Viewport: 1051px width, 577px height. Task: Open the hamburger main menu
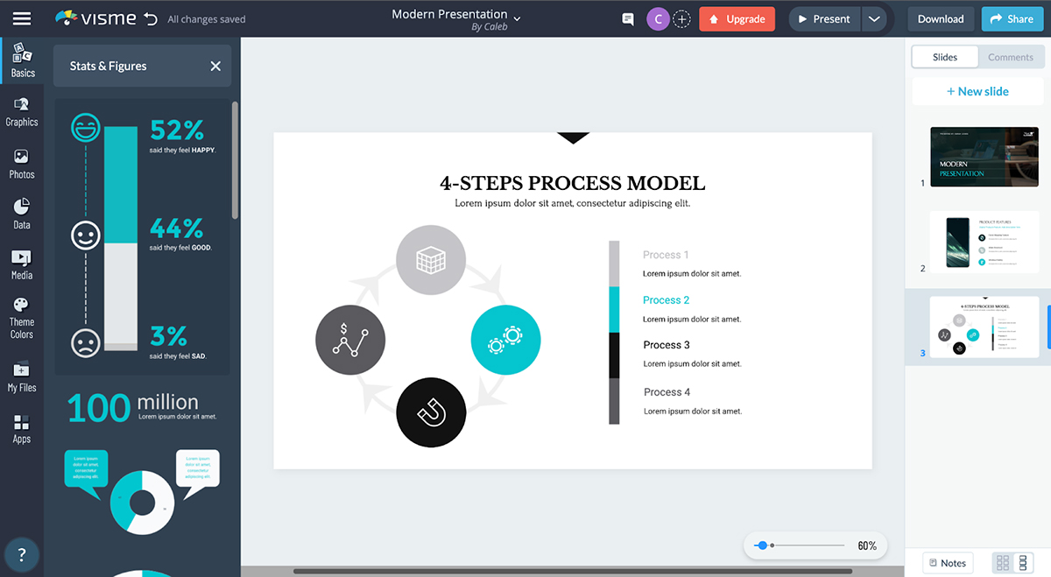21,18
